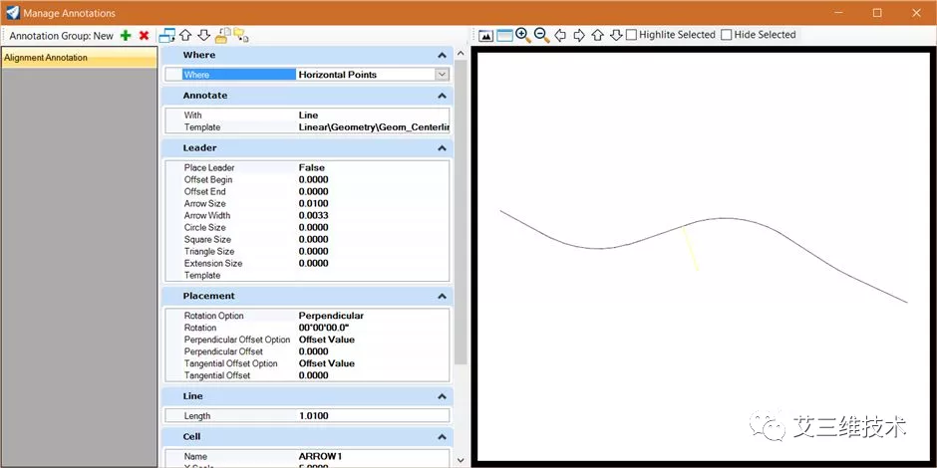The image size is (937, 468).
Task: Click the With value Line
Action: click(x=308, y=116)
